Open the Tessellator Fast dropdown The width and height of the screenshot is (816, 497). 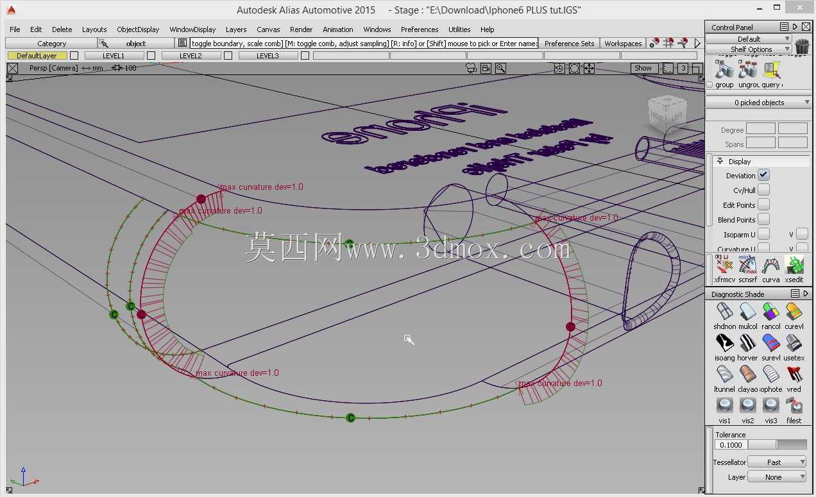pos(777,462)
